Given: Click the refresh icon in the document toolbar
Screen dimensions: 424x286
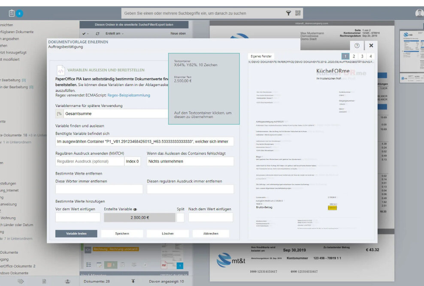Looking at the screenshot, I should pyautogui.click(x=97, y=33).
